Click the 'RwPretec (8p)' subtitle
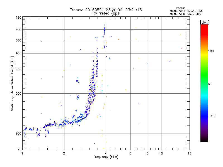This screenshot has height=167, width=223. point(106,13)
